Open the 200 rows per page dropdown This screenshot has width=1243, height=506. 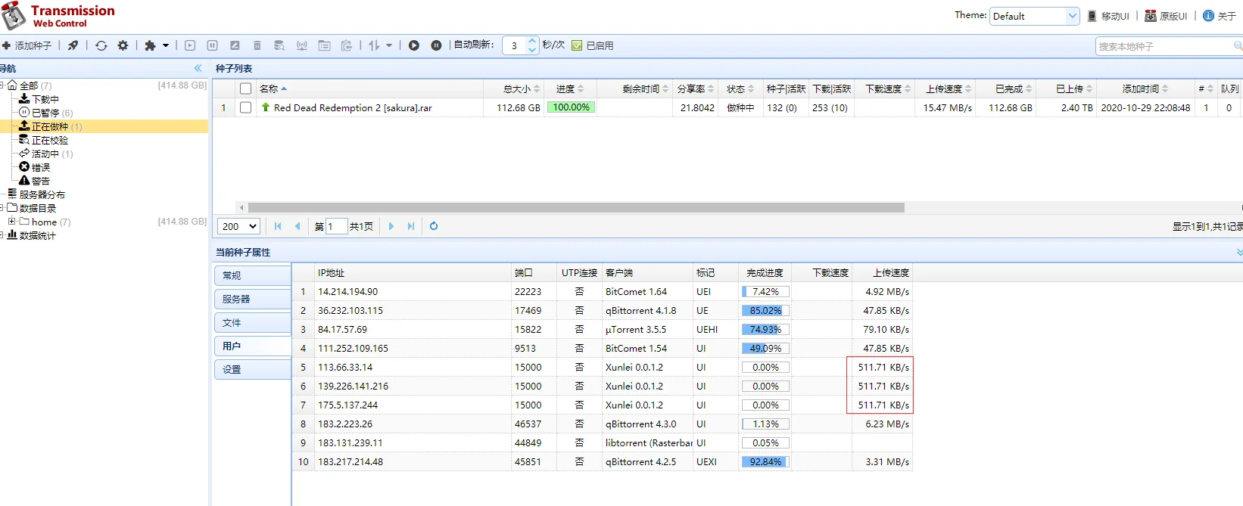click(x=238, y=226)
